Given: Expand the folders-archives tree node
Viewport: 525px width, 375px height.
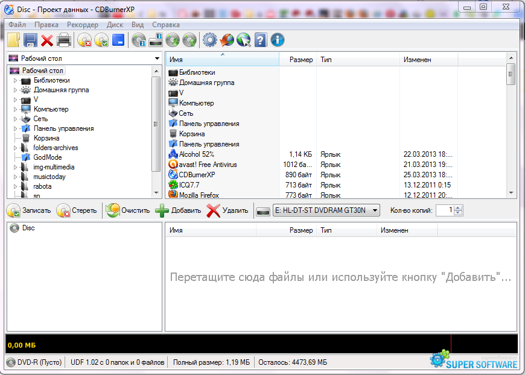Looking at the screenshot, I should (15, 148).
